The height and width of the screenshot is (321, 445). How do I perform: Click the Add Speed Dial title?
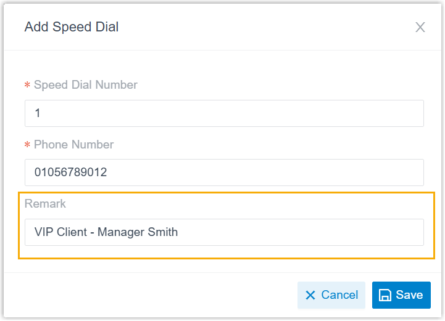[72, 27]
